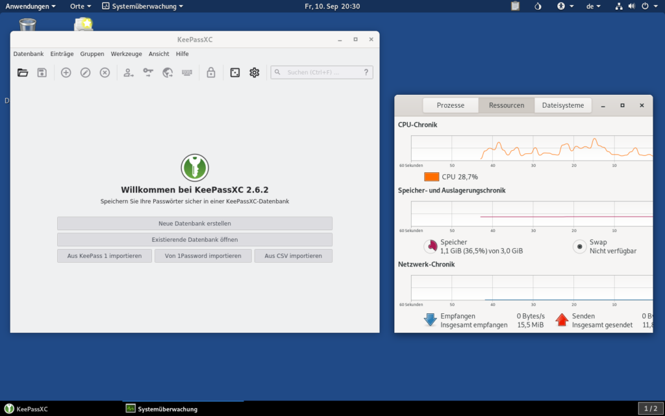Click the delete entry X circle icon
The height and width of the screenshot is (416, 665).
(x=105, y=73)
